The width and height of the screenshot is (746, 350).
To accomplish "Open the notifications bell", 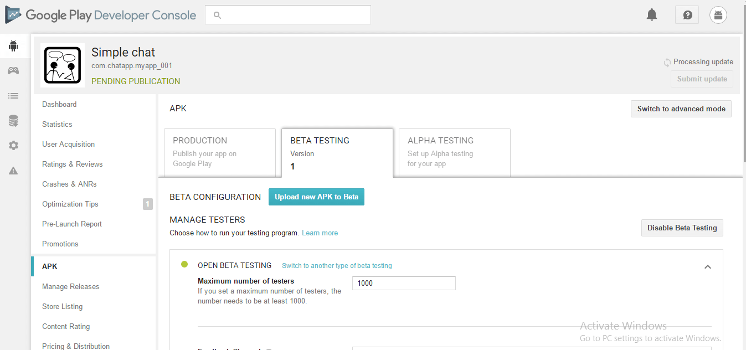I will [x=652, y=15].
